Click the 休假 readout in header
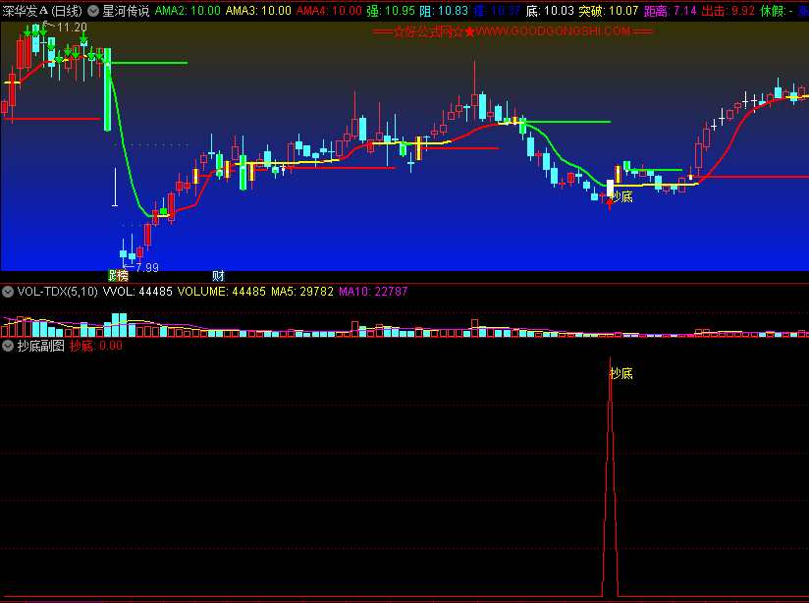Image resolution: width=809 pixels, height=603 pixels. 777,11
